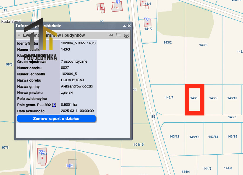Select parcel 97/1 on the map
Screen dimensions: 243x175
(5, 148)
